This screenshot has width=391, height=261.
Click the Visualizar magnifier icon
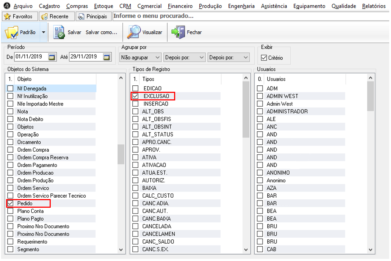134,32
